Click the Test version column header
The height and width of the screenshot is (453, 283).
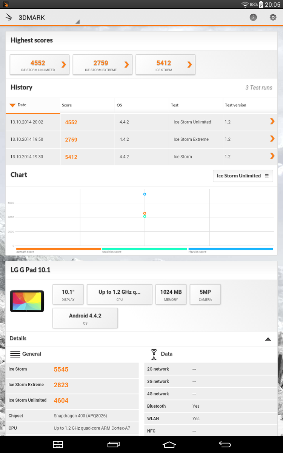[250, 105]
